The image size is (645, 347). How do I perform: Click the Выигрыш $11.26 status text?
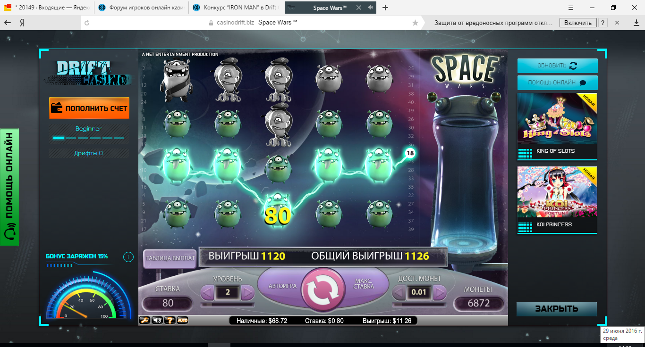[387, 321]
